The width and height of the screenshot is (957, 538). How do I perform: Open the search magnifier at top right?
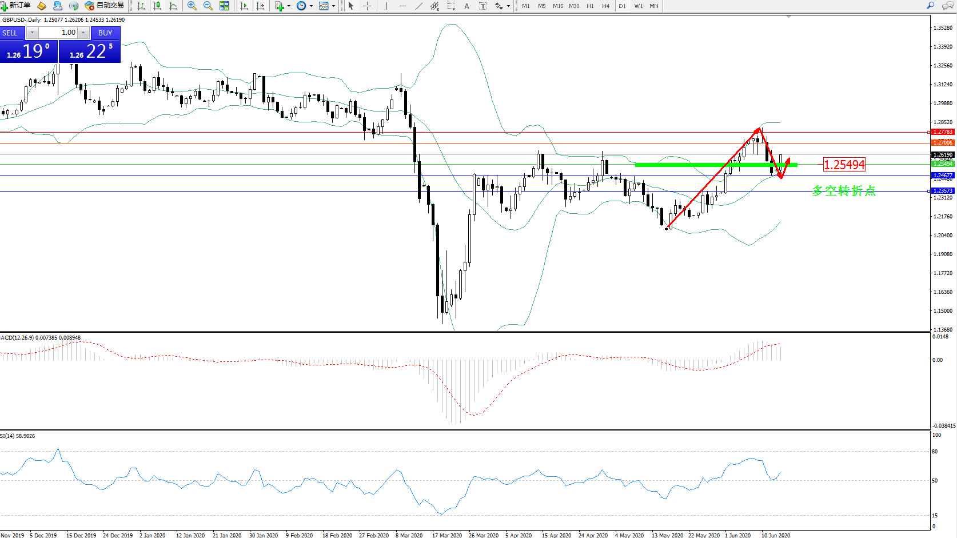point(930,6)
